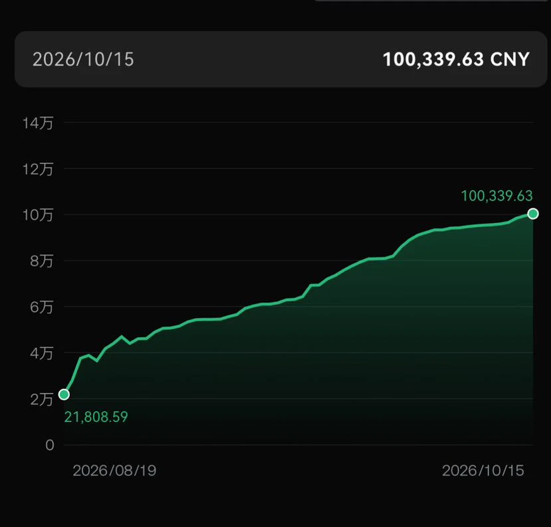Click the 100,339.63 CNY total in header

point(456,59)
